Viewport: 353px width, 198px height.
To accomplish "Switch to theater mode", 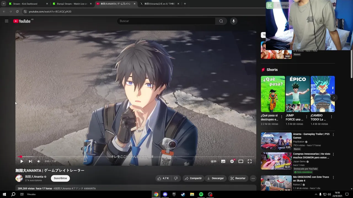I will pyautogui.click(x=241, y=161).
